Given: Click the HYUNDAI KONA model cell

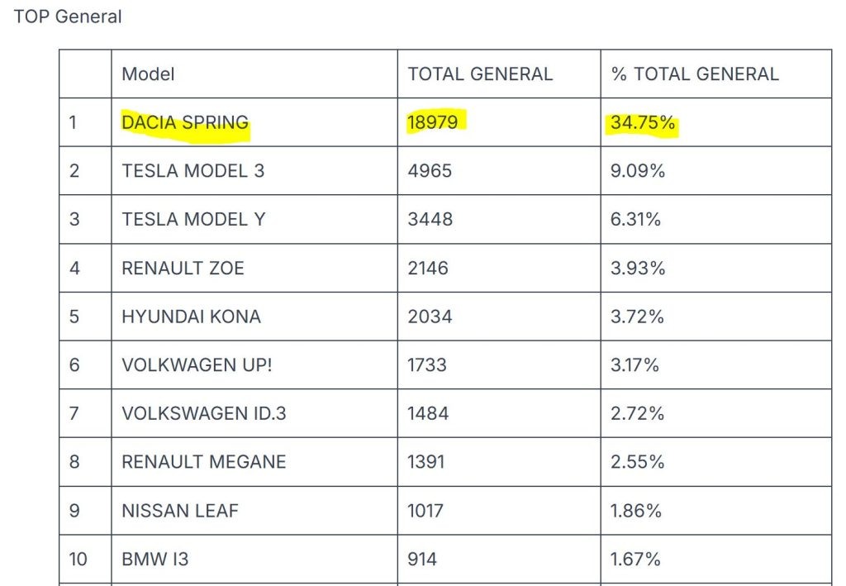Looking at the screenshot, I should tap(191, 317).
